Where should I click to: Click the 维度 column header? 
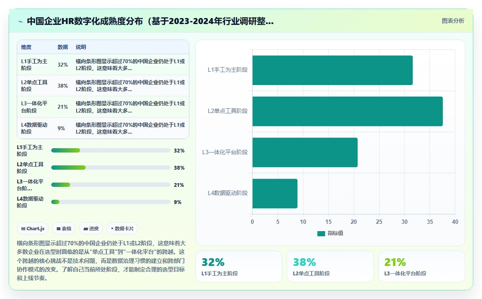[x=26, y=47]
